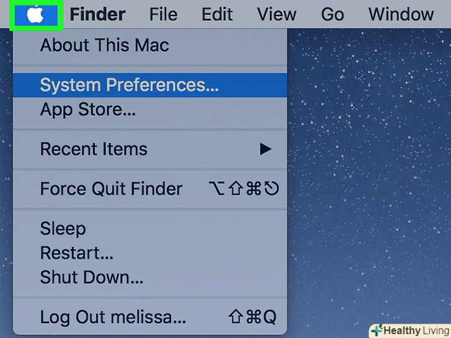
Task: Put the Mac to Sleep
Action: point(150,229)
